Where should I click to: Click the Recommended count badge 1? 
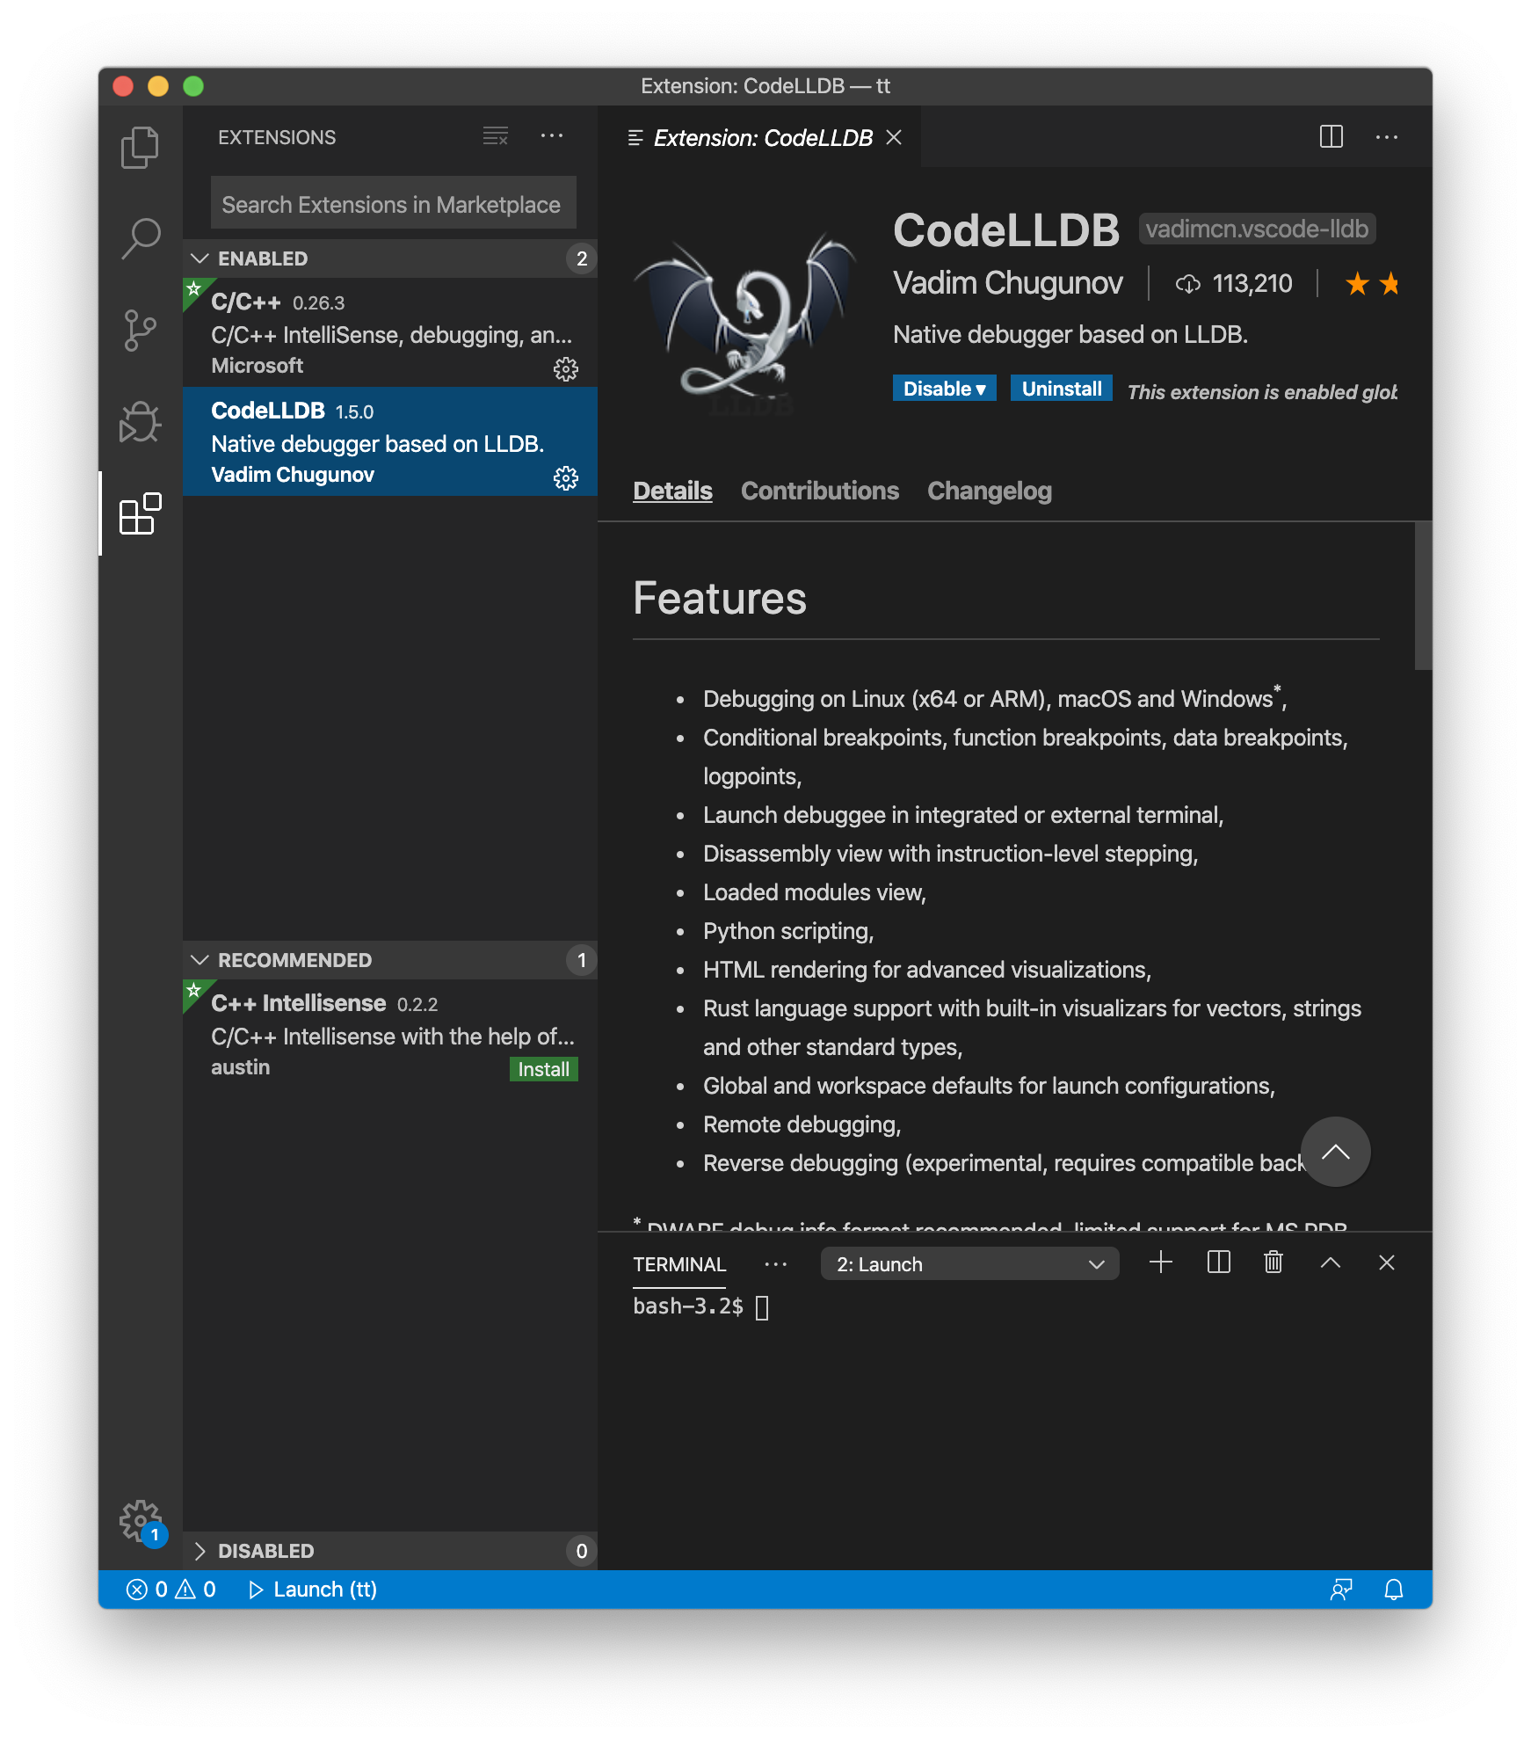point(581,960)
